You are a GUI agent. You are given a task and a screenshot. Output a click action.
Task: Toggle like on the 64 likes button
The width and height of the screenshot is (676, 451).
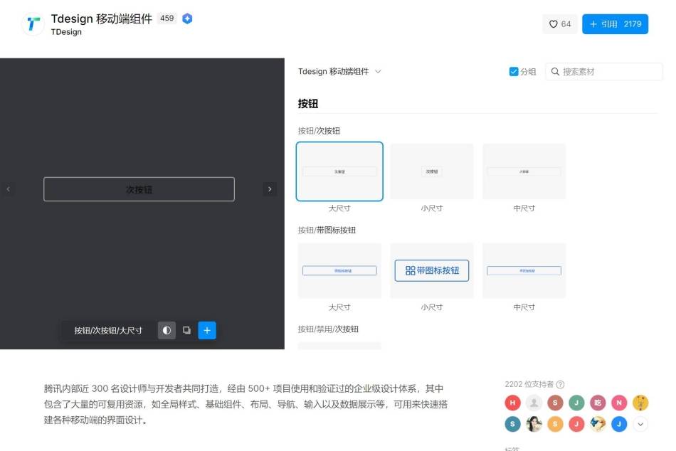point(560,23)
